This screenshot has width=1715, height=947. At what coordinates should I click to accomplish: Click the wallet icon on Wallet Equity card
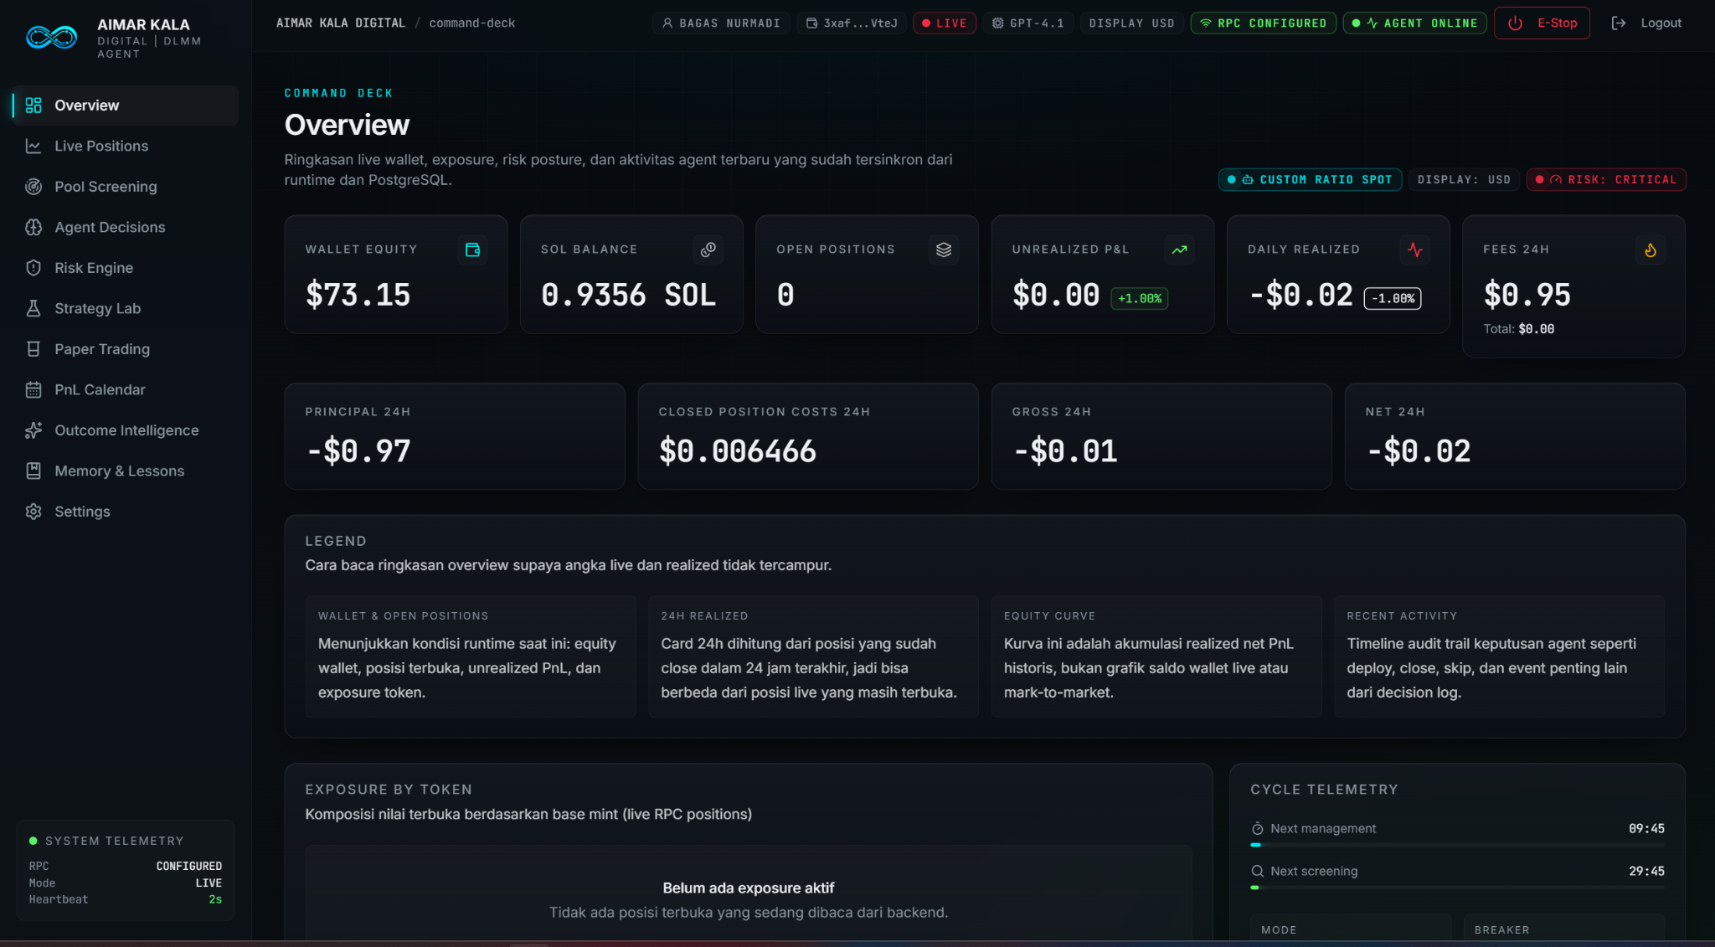coord(472,250)
